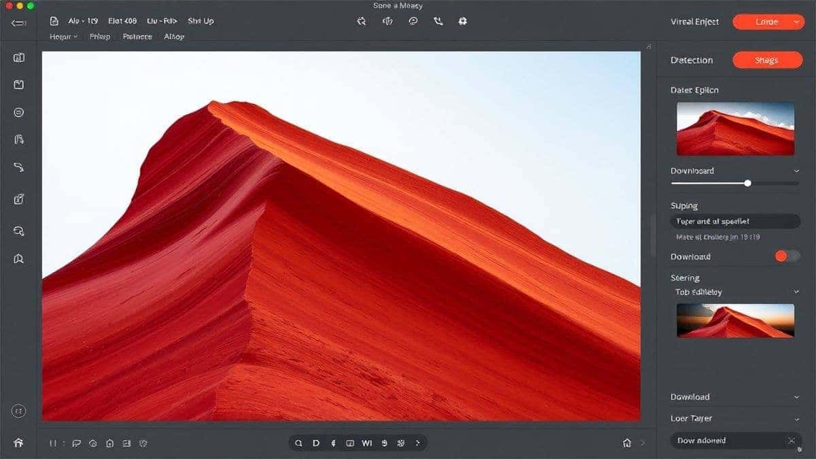Click the search-refresh icon in left sidebar
The width and height of the screenshot is (816, 459).
tap(19, 231)
